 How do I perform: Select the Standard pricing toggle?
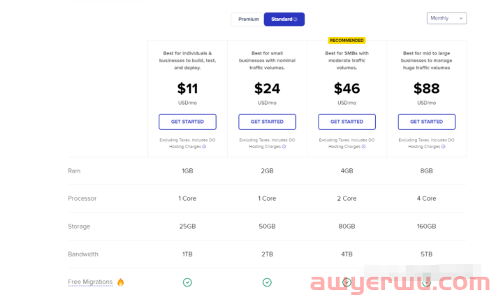(284, 20)
